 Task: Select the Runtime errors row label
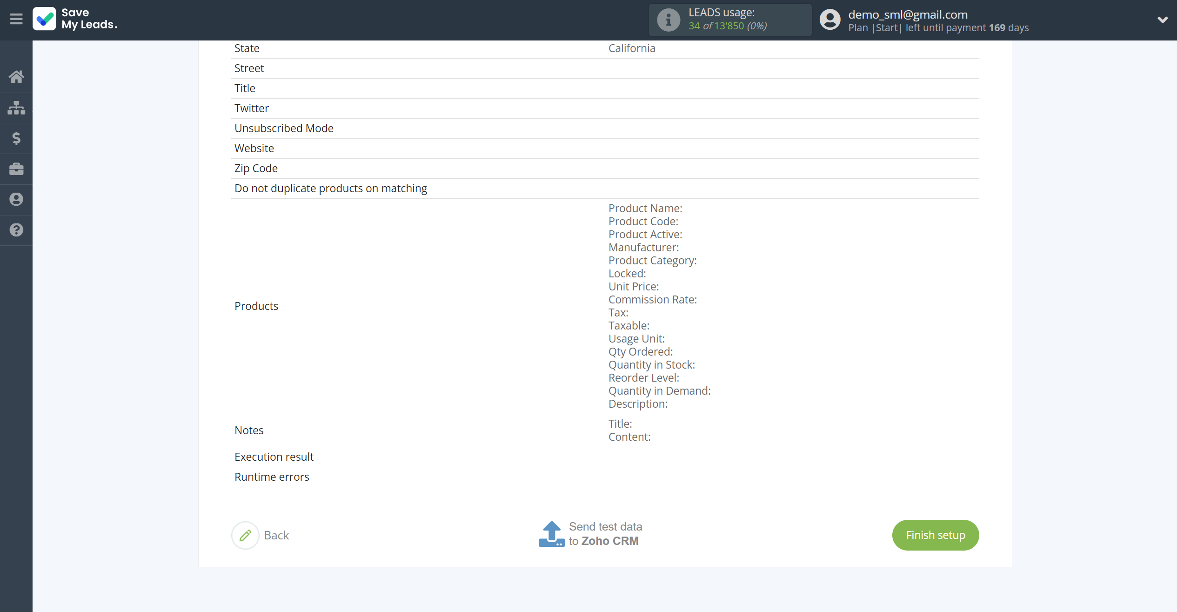[x=272, y=477]
